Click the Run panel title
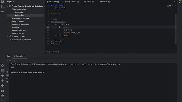The width and height of the screenshot is (182, 102). [x=8, y=56]
